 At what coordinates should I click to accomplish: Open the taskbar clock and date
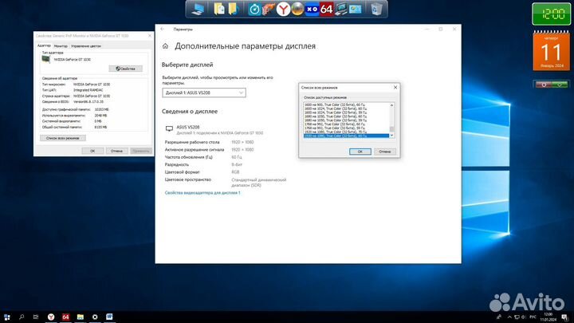click(x=548, y=317)
